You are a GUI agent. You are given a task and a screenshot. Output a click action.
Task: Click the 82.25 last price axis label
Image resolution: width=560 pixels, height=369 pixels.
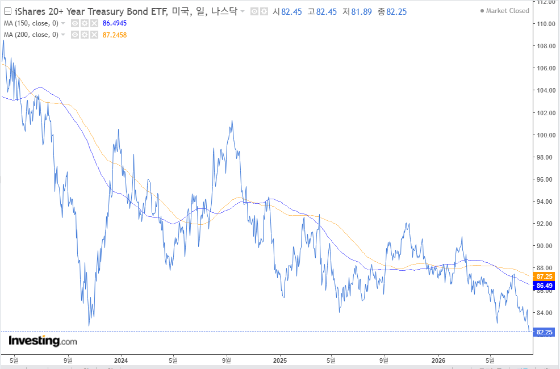pyautogui.click(x=544, y=332)
